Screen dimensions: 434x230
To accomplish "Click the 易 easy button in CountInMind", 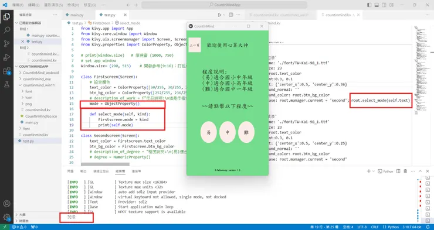I will 208,132.
